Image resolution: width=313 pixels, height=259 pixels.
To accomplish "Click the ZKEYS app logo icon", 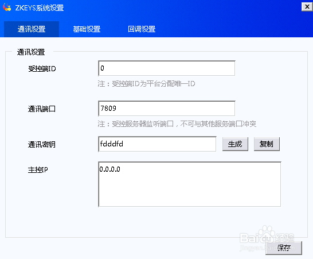I will pos(7,7).
